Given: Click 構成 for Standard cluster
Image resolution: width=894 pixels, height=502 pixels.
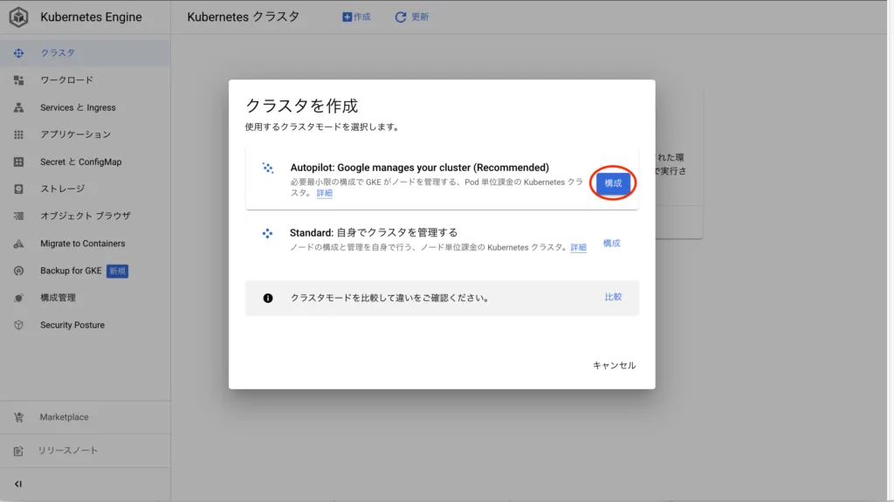Looking at the screenshot, I should click(x=611, y=244).
